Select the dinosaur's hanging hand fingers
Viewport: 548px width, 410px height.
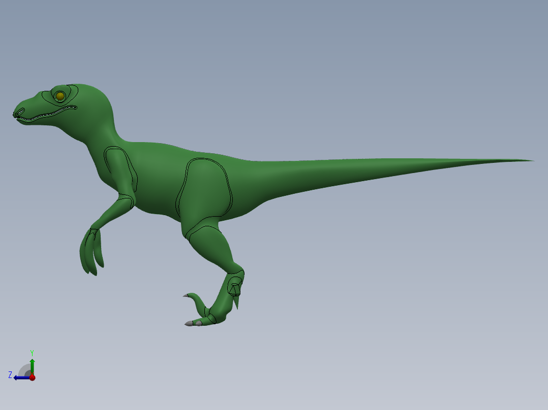(x=92, y=252)
